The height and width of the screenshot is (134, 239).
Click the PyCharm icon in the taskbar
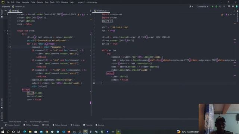click(85, 132)
